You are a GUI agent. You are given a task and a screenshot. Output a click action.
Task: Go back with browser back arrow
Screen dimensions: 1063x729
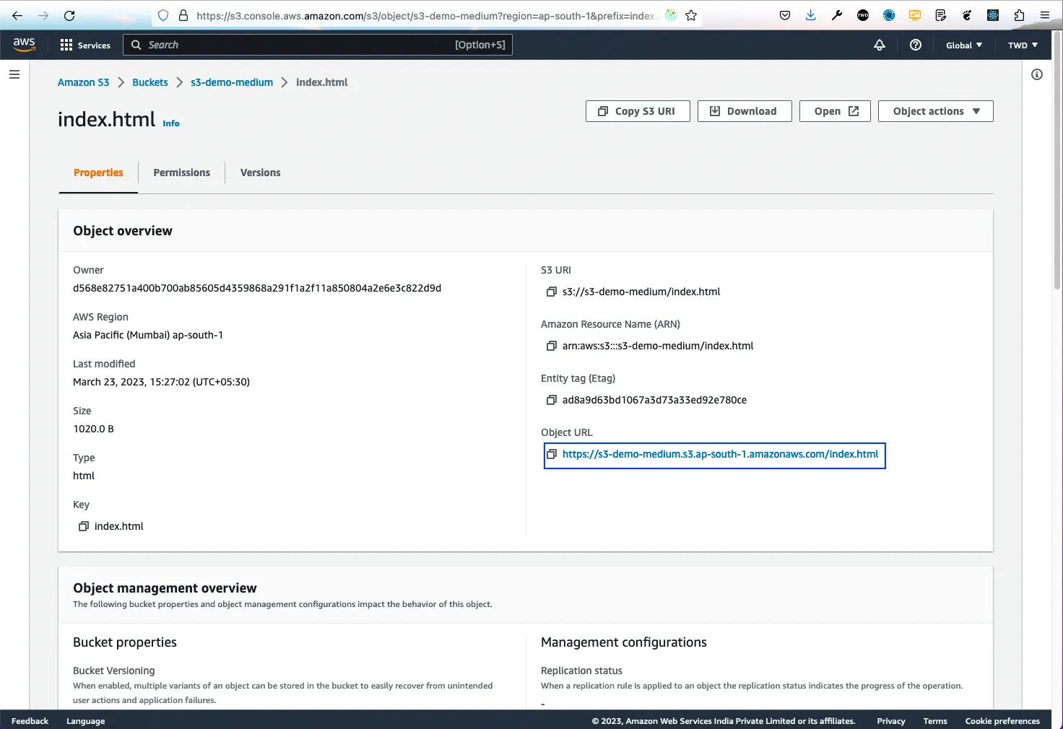point(17,15)
